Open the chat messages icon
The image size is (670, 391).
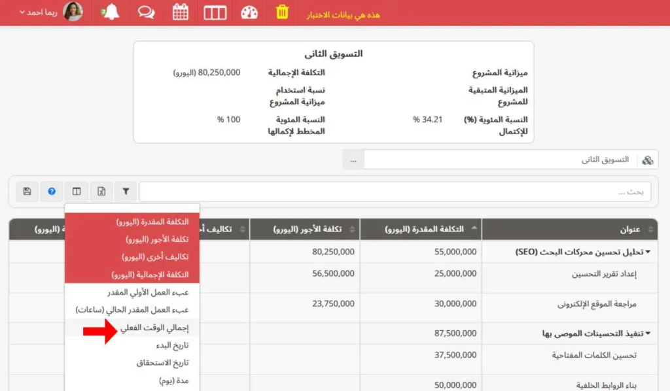pyautogui.click(x=145, y=12)
